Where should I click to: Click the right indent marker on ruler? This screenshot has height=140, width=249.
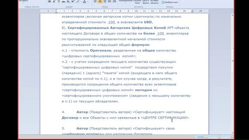coord(193,11)
